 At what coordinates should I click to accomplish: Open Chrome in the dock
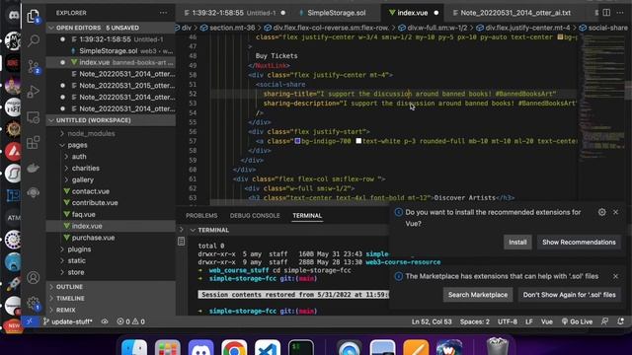[x=234, y=348]
